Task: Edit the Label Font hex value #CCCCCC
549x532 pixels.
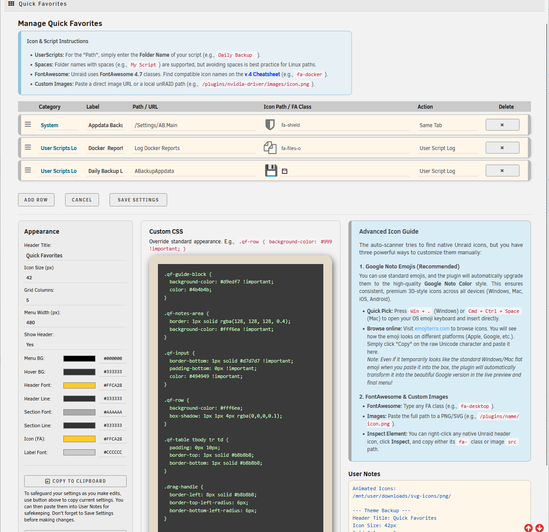Action: coord(113,452)
